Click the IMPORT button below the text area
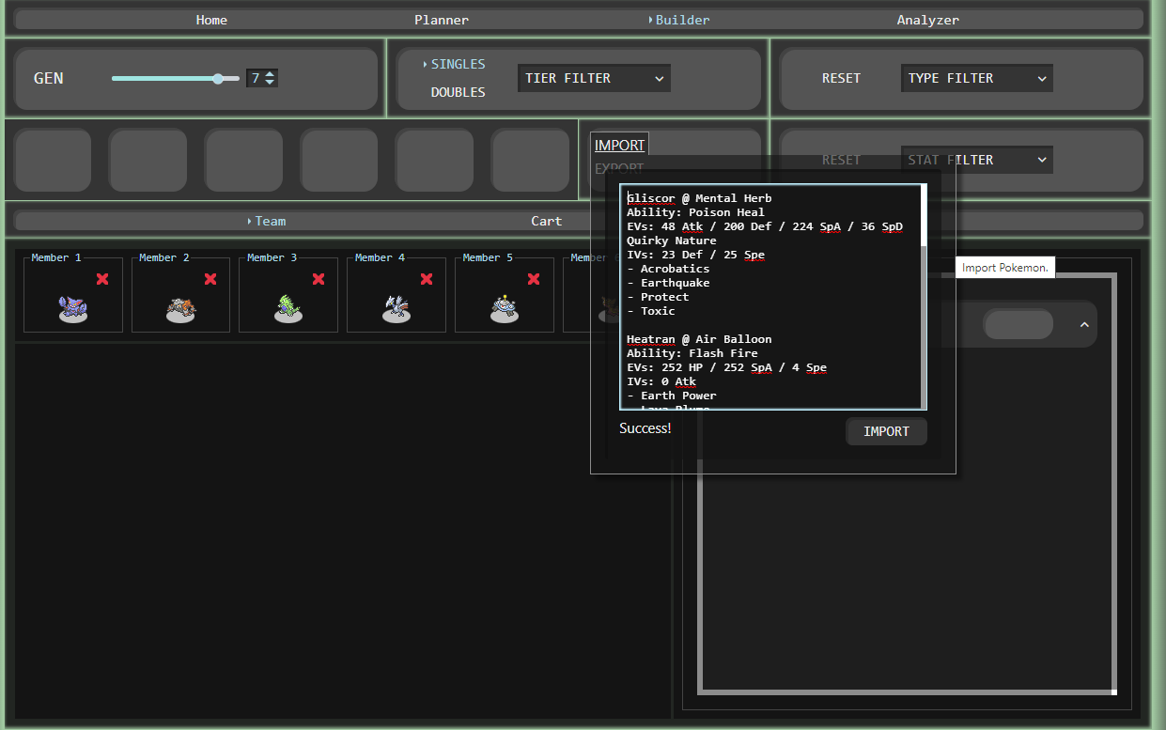Image resolution: width=1166 pixels, height=730 pixels. point(886,431)
